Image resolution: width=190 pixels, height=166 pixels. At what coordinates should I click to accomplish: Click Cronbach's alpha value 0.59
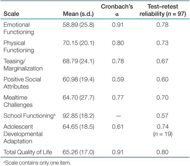pos(118,79)
